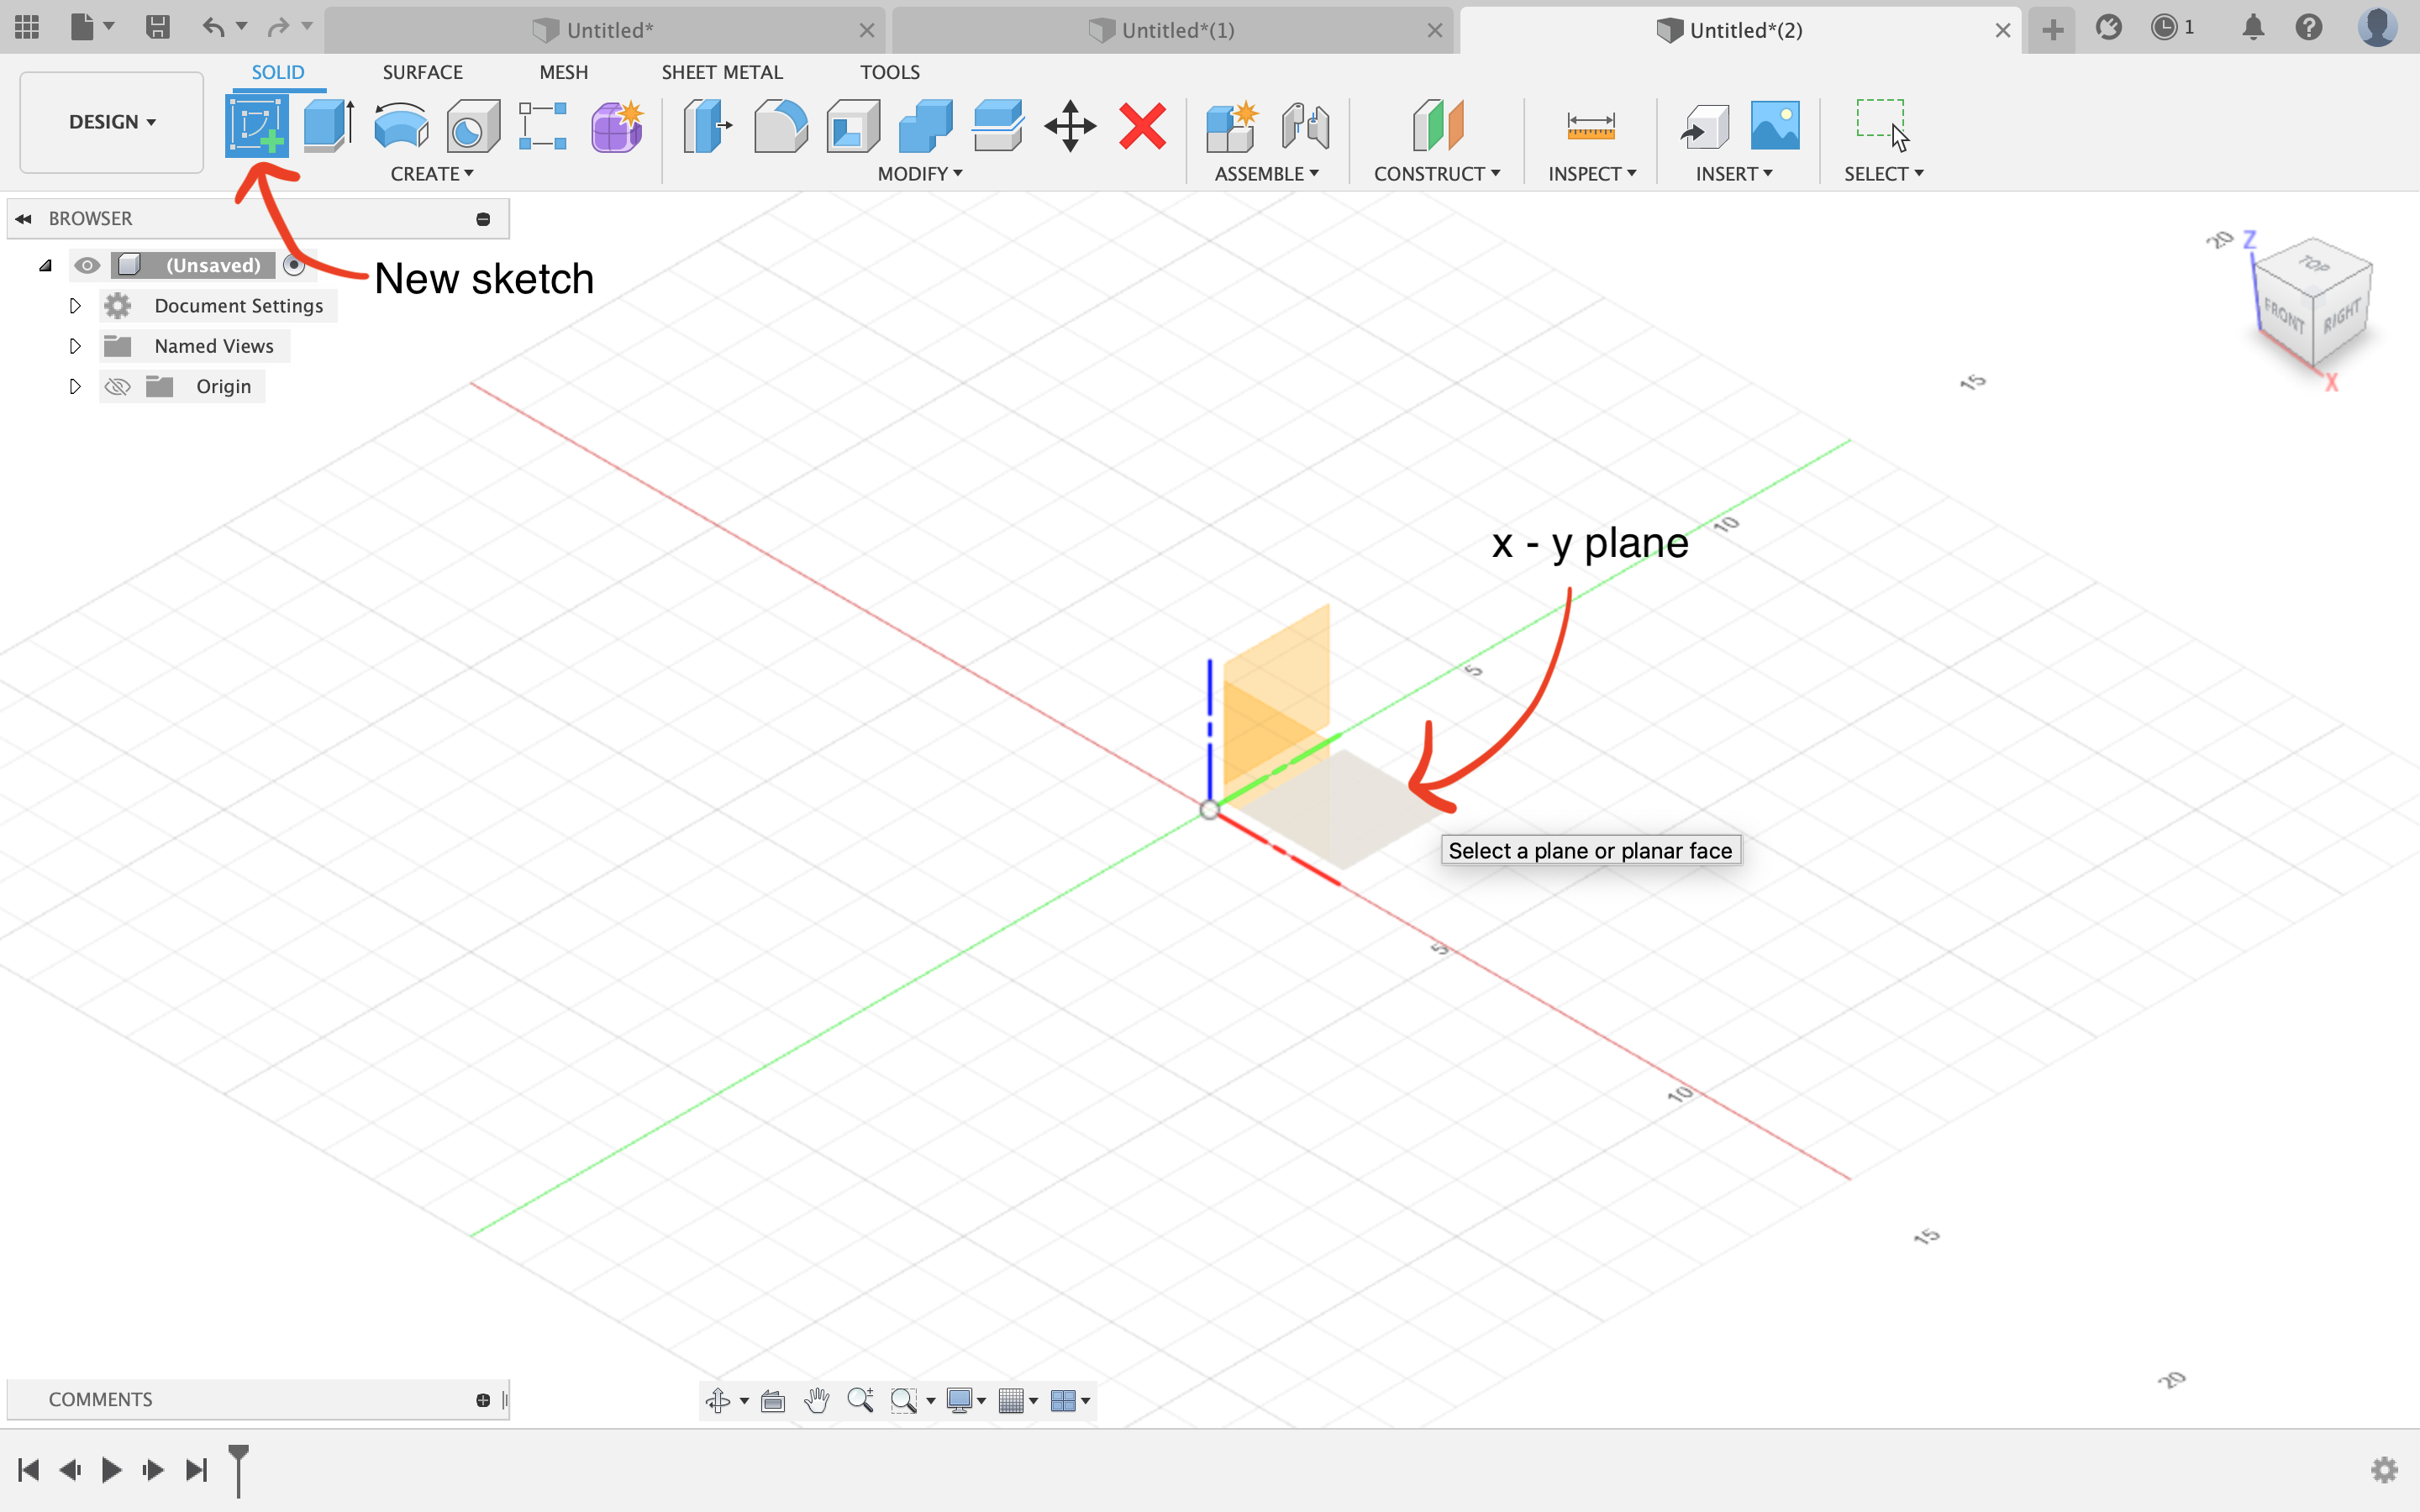Screen dimensions: 2420x1512
Task: Switch to SHEET METAL tab
Action: pyautogui.click(x=719, y=71)
